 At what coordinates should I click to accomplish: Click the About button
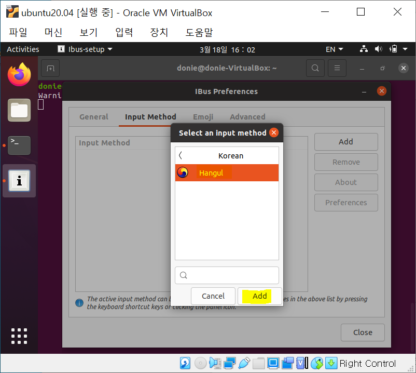(x=346, y=182)
